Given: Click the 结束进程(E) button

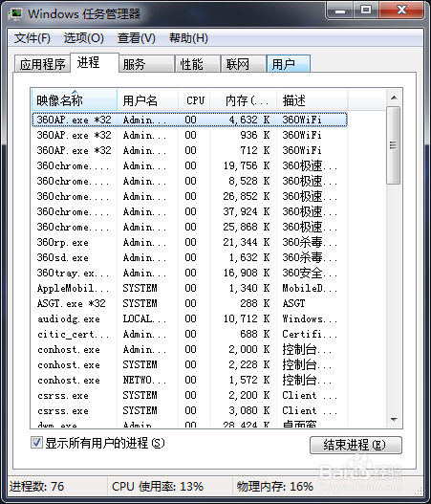Looking at the screenshot, I should (x=356, y=445).
